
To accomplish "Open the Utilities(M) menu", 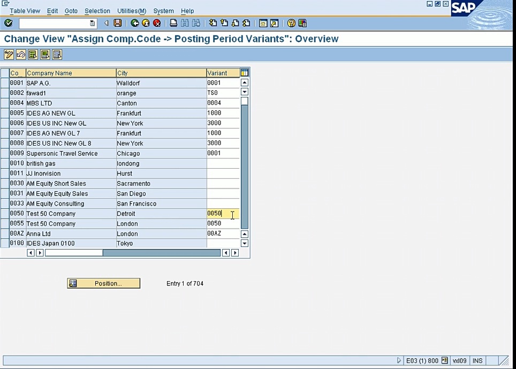I will click(132, 11).
